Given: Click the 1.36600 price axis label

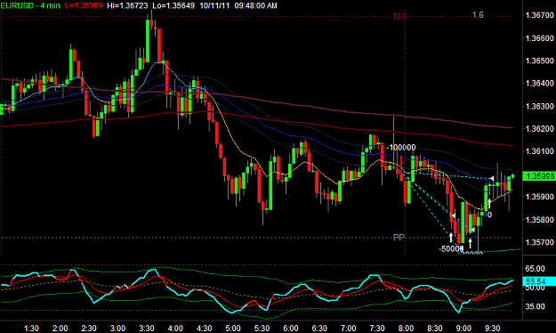Looking at the screenshot, I should tap(539, 38).
